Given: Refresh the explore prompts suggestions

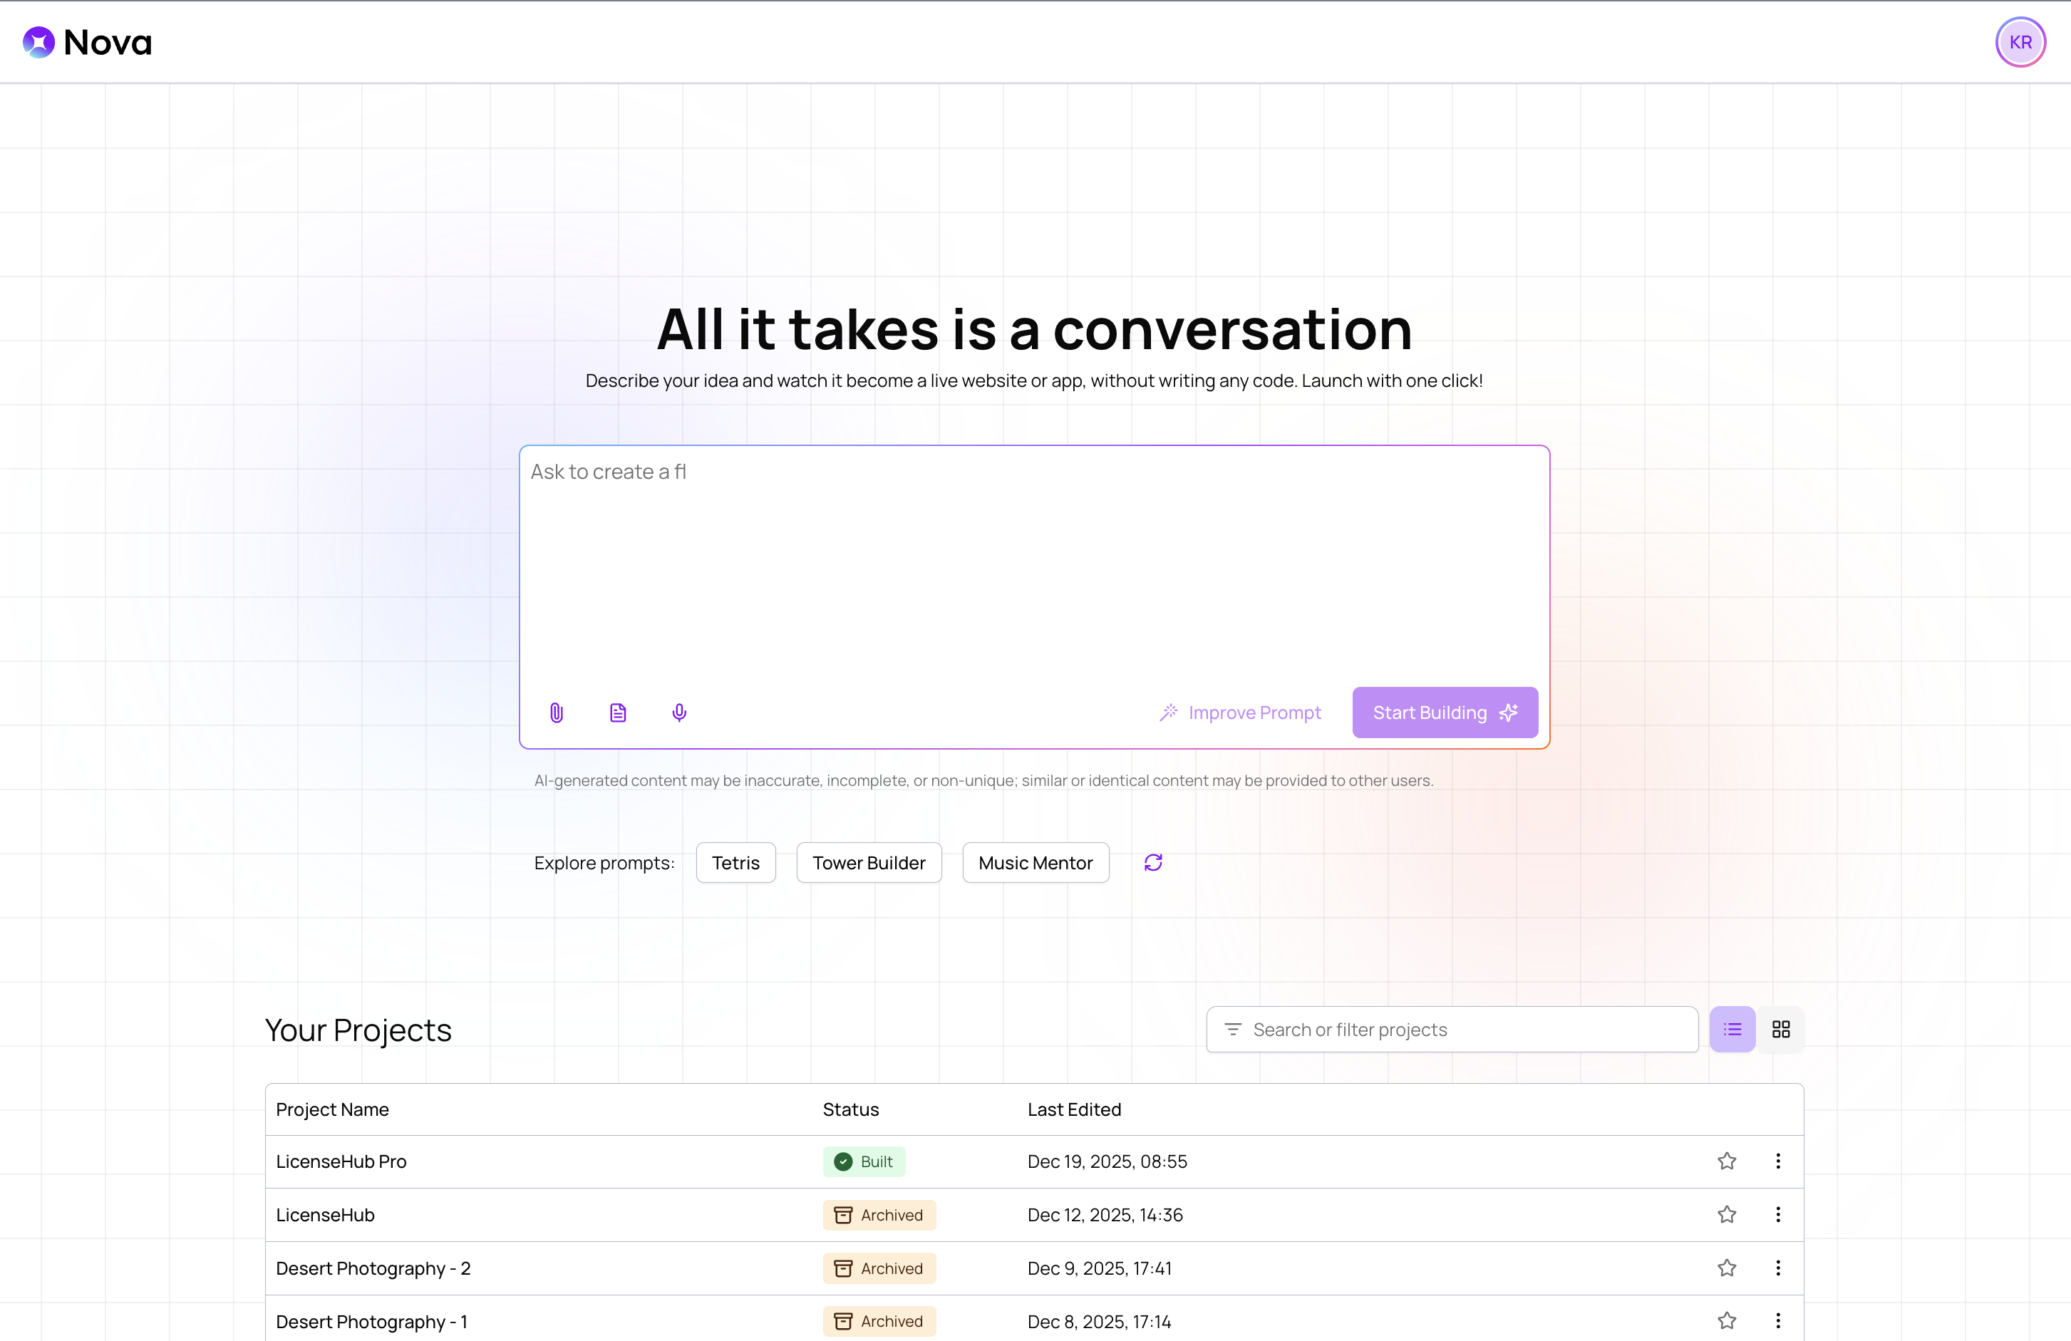Looking at the screenshot, I should [1153, 862].
